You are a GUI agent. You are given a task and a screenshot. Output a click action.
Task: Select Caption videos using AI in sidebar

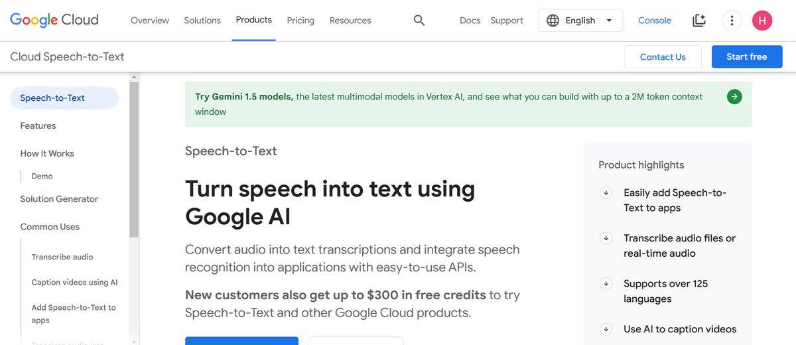[74, 282]
